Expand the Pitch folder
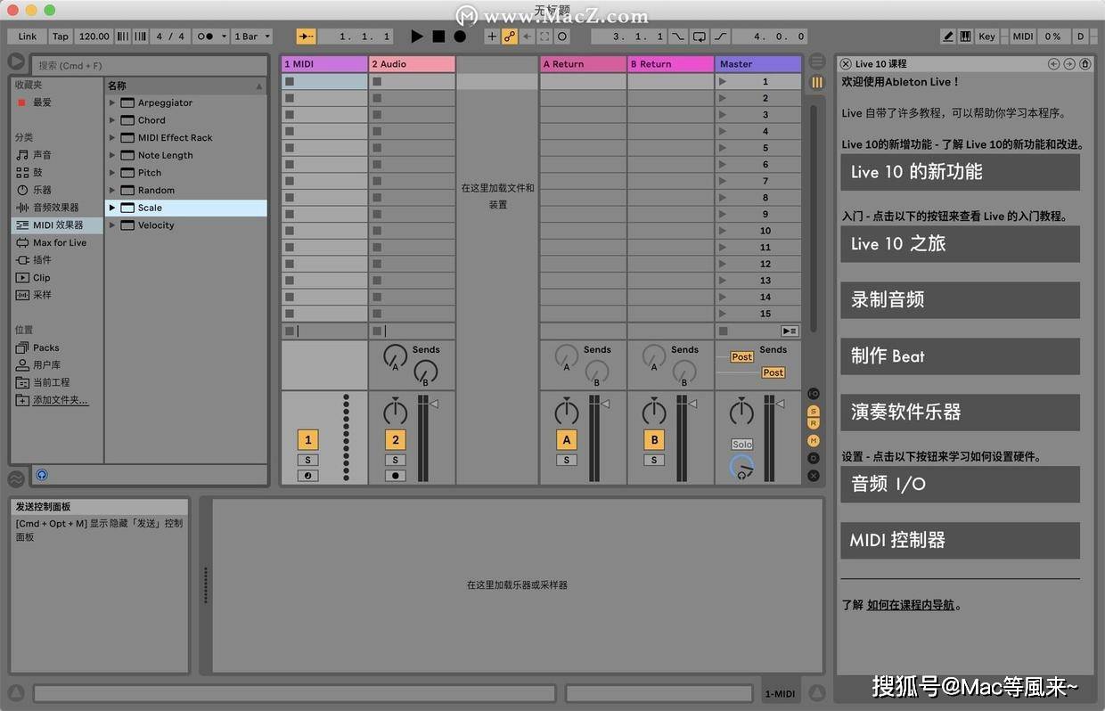 click(x=112, y=173)
